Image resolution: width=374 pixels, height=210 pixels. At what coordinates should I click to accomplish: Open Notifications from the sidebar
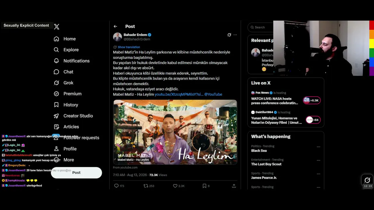click(x=72, y=61)
